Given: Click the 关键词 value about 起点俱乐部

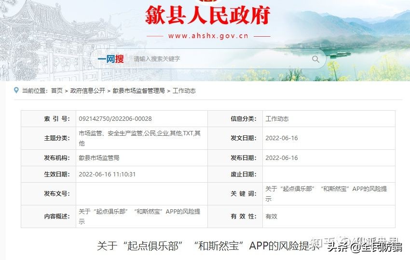Looking at the screenshot, I should click(x=326, y=194).
